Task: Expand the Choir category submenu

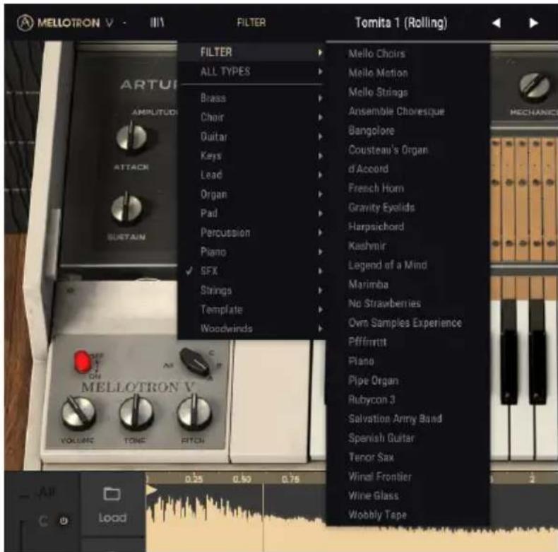Action: pos(251,117)
